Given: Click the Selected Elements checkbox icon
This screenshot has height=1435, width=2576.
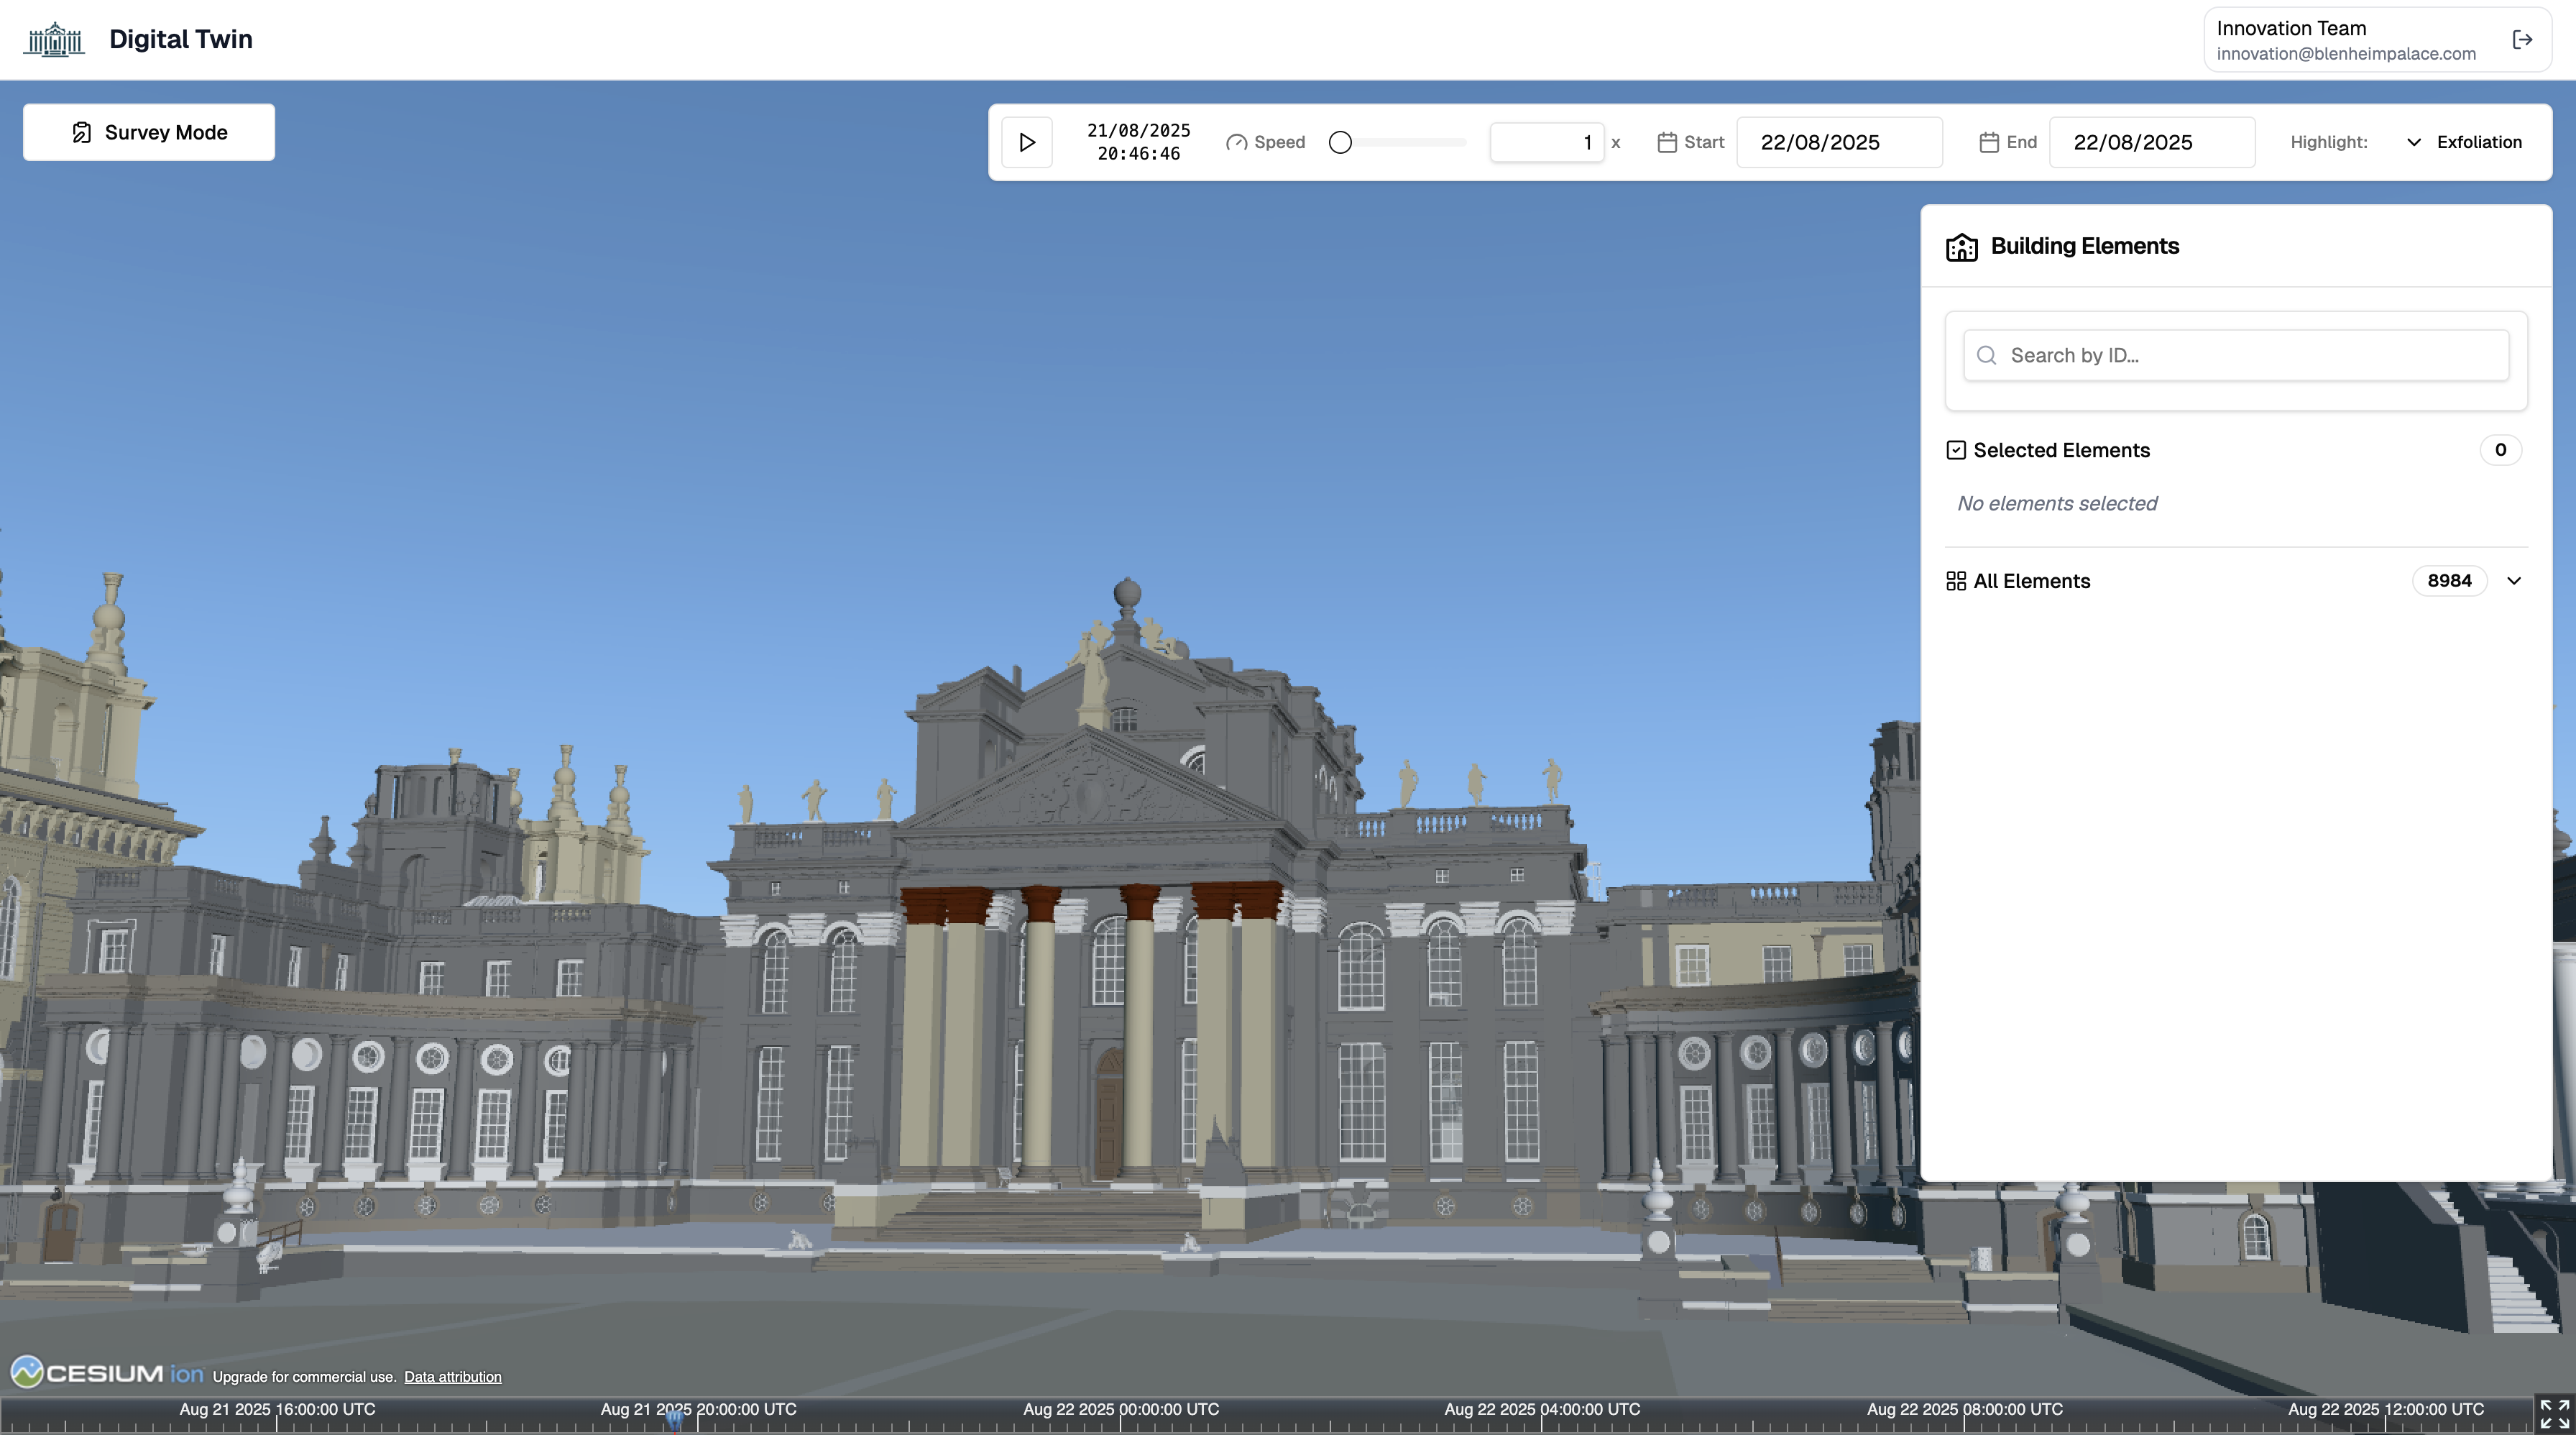Looking at the screenshot, I should click(1956, 450).
